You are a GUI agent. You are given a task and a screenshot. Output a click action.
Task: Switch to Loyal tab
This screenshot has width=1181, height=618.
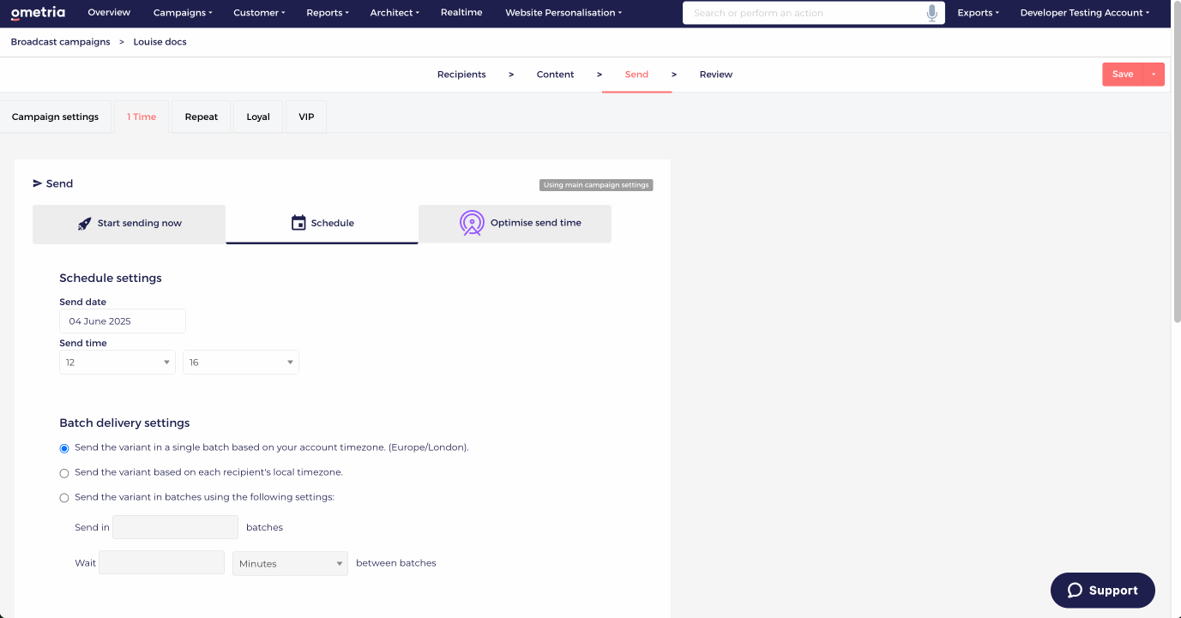[x=258, y=117]
